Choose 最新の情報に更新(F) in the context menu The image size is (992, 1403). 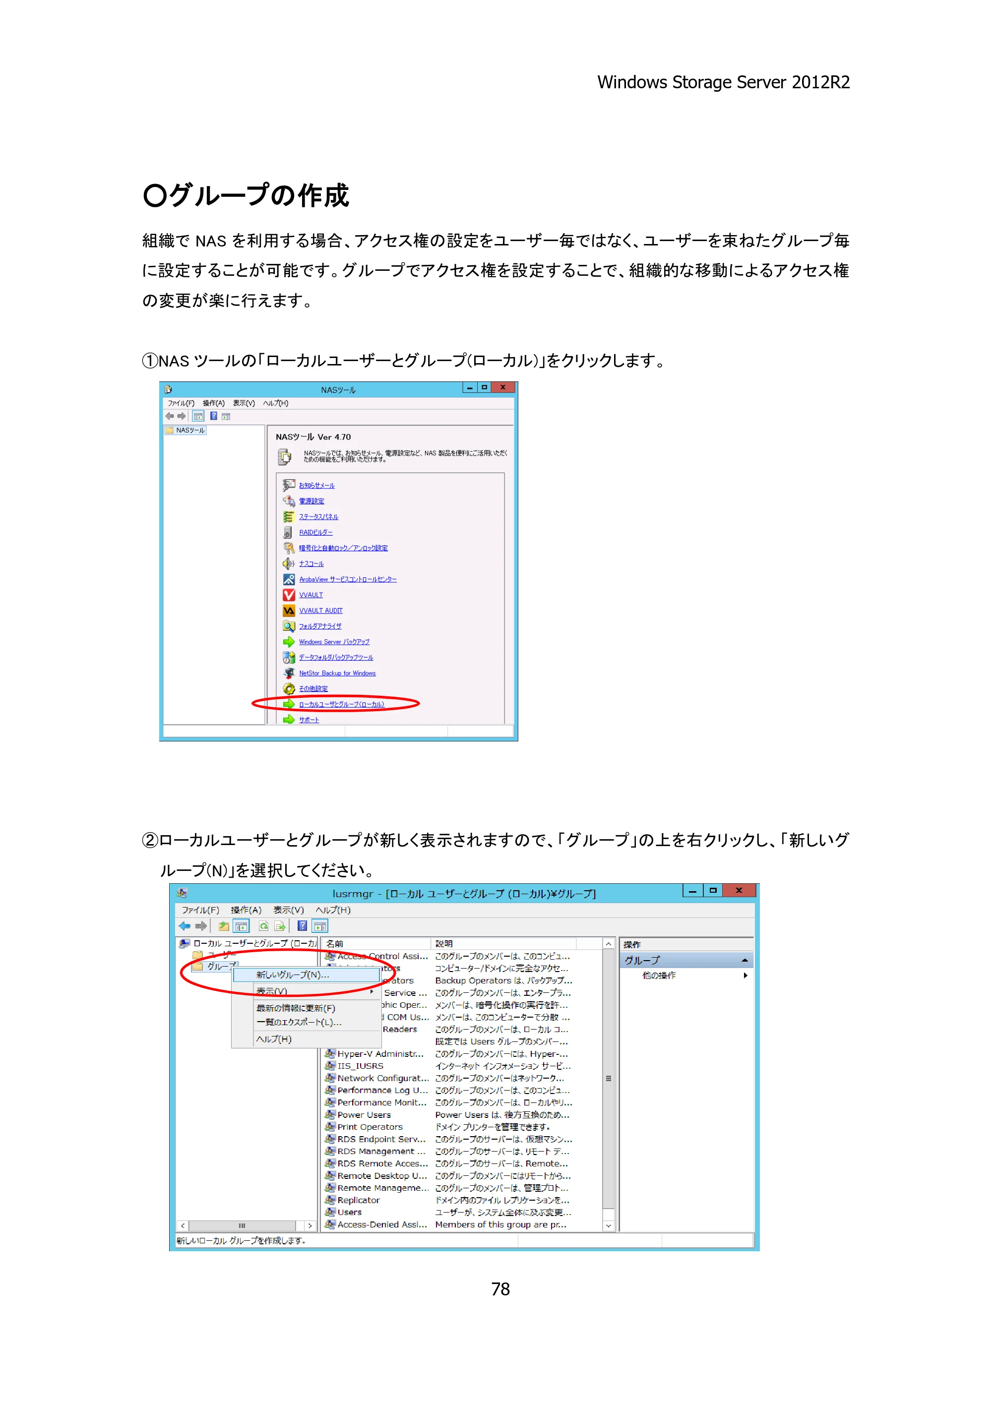[x=307, y=1008]
